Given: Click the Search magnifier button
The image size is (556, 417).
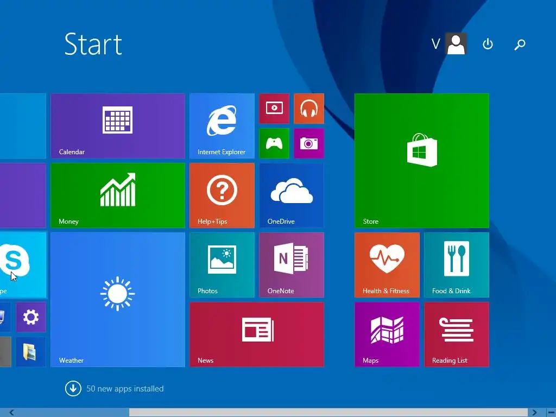Looking at the screenshot, I should point(520,45).
